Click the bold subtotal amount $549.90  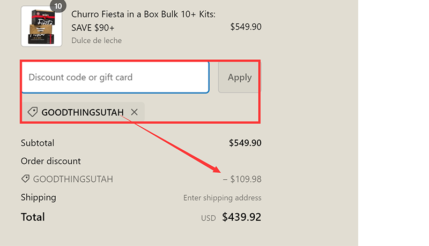(x=245, y=143)
